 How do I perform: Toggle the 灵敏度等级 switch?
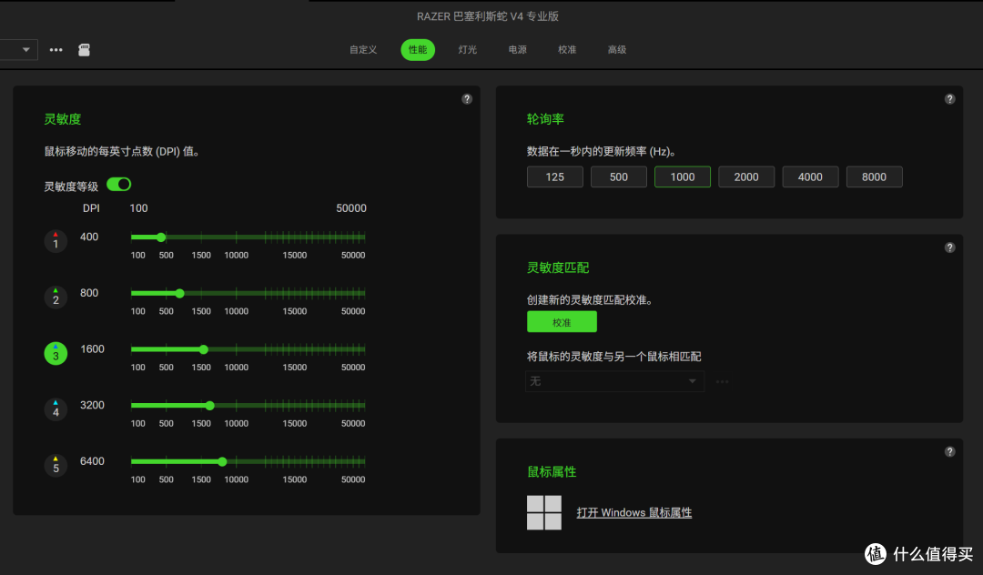coord(118,184)
